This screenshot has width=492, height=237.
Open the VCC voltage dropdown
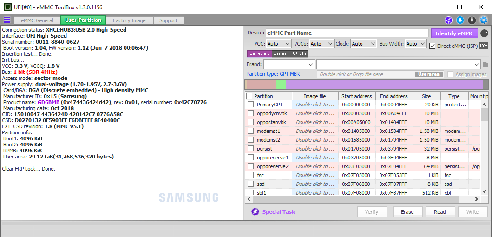tap(279, 44)
